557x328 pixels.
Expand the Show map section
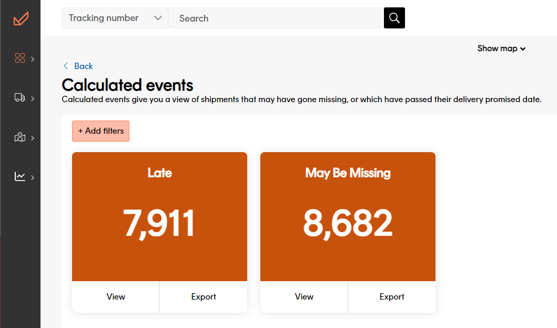click(501, 48)
